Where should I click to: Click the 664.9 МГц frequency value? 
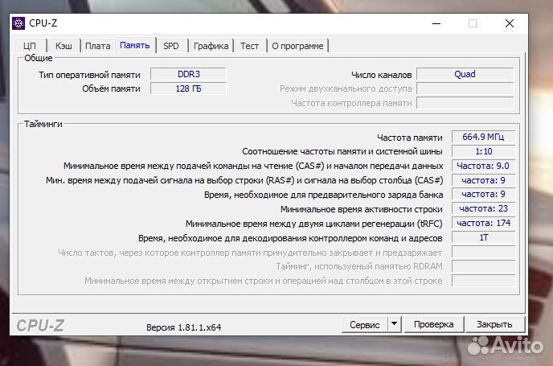coord(483,137)
